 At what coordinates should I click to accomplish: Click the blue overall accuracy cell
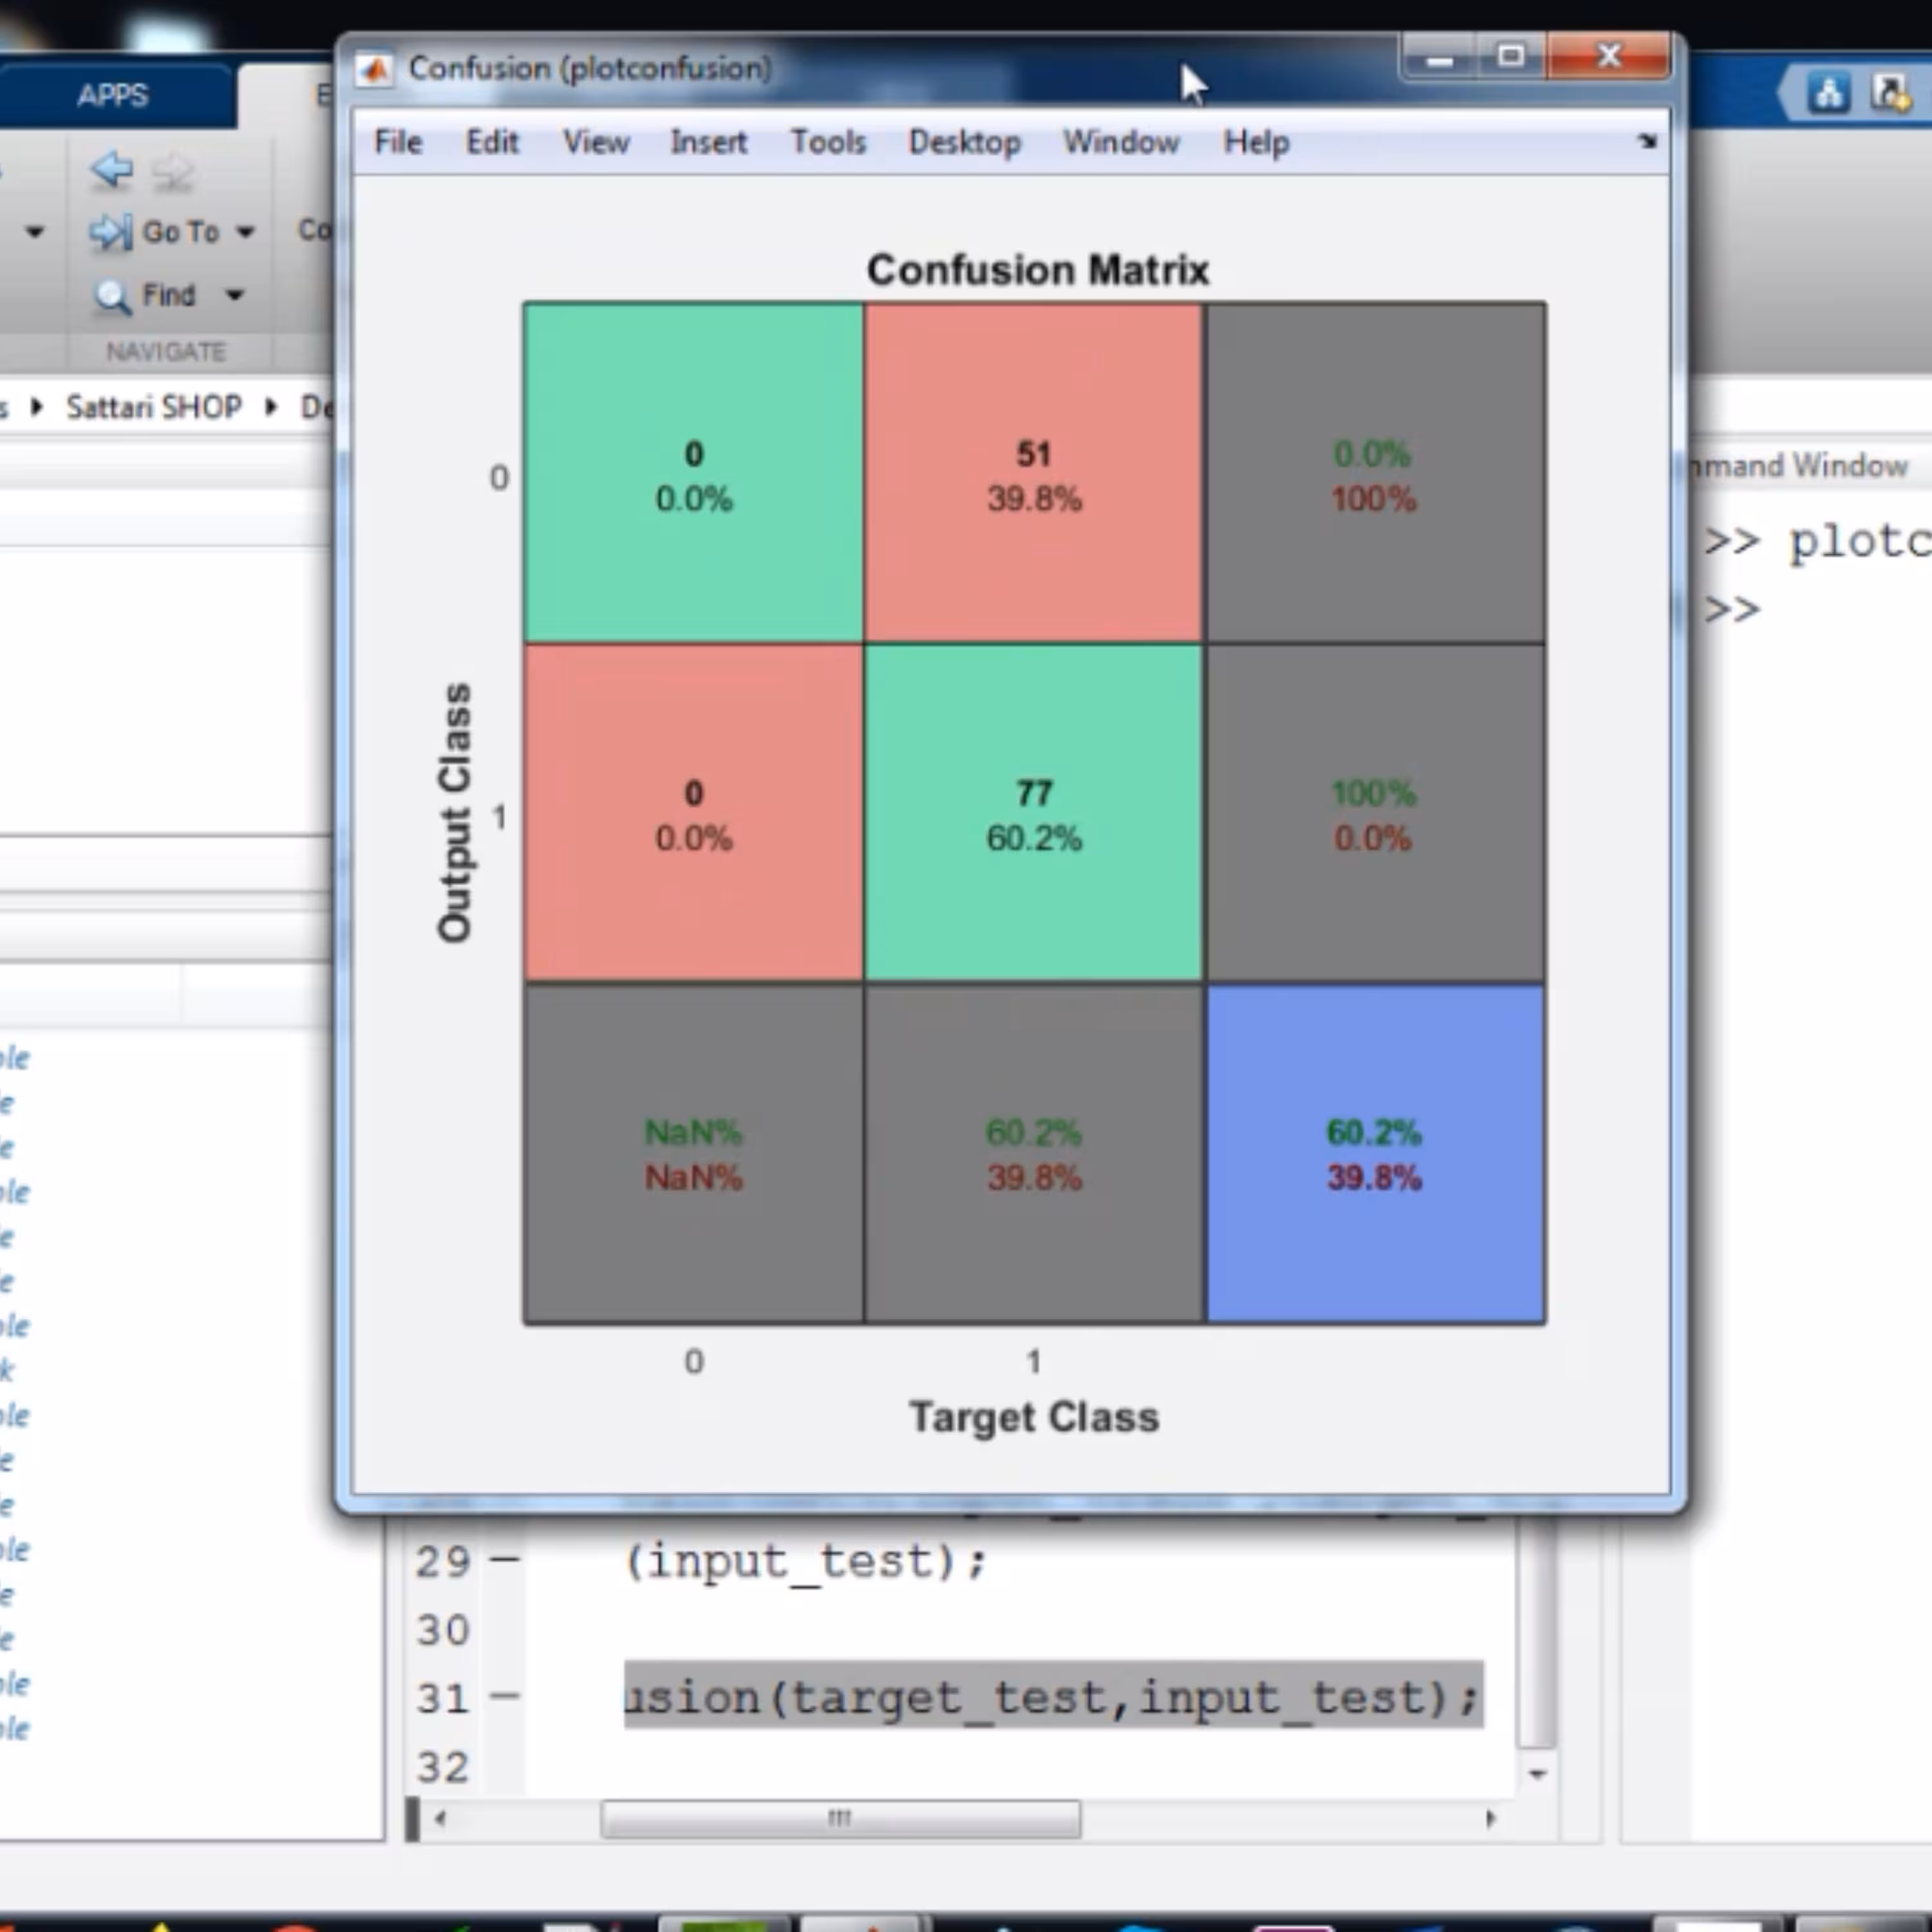point(1375,1155)
